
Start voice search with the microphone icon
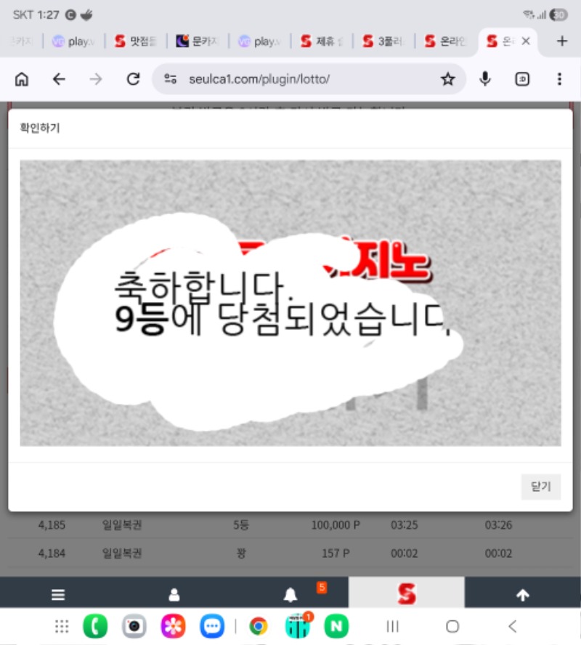point(485,79)
